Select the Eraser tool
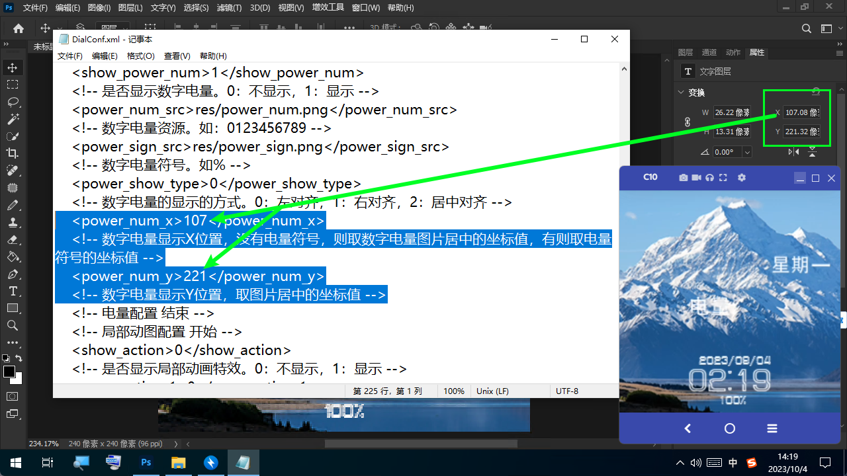Image resolution: width=847 pixels, height=476 pixels. click(13, 239)
